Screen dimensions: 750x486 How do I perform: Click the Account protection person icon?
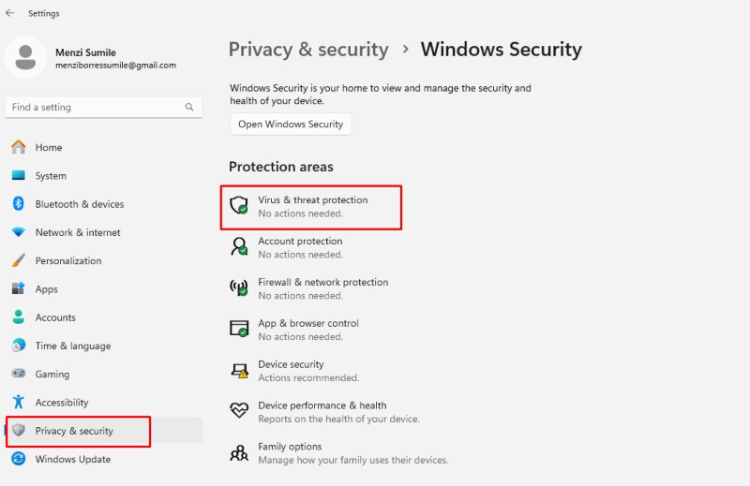(x=239, y=246)
